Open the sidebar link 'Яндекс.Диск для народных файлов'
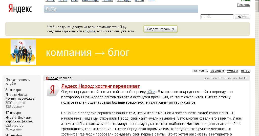The width and height of the screenshot is (259, 136). (x=19, y=119)
